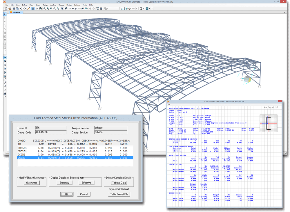The height and width of the screenshot is (212, 290).
Task: Click the Perspective Toggle glasses icon
Action: pyautogui.click(x=86, y=8)
